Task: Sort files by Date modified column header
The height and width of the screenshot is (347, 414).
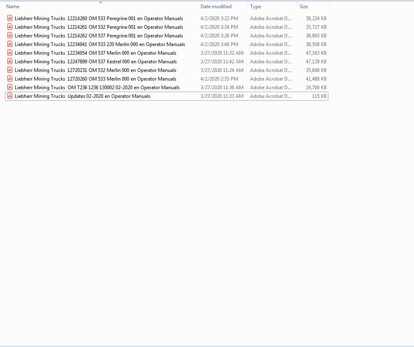Action: pyautogui.click(x=216, y=7)
